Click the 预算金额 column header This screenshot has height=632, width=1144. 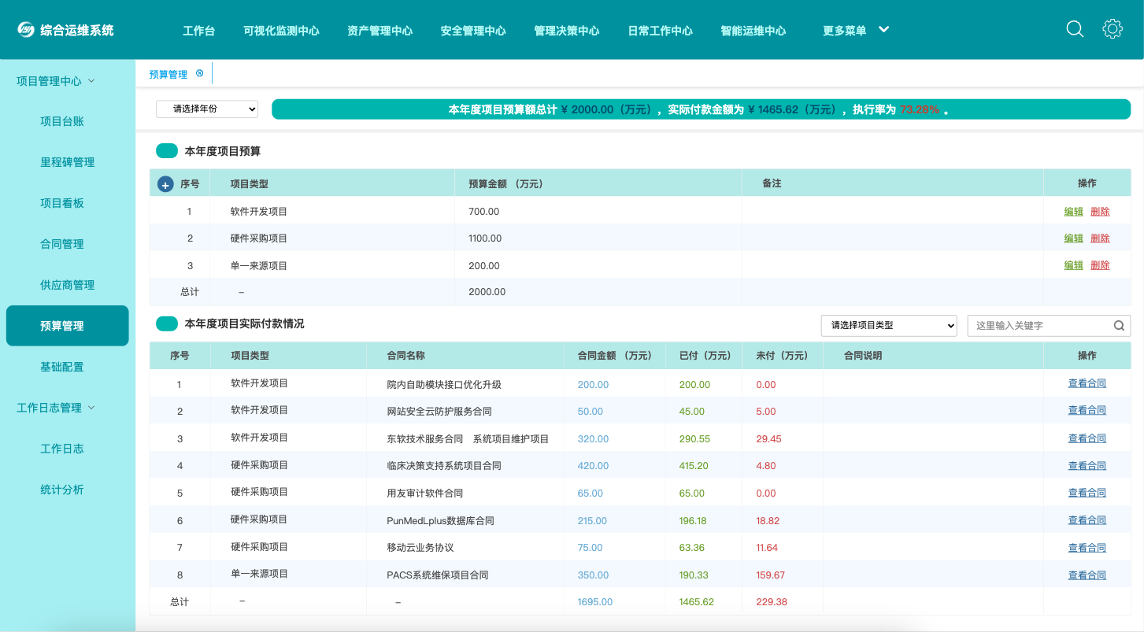tap(505, 183)
